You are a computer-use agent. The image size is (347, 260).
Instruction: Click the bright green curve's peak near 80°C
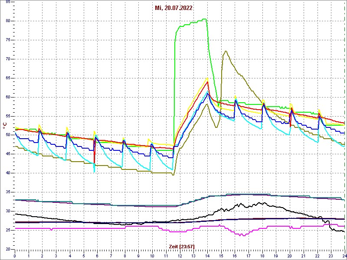204,19
